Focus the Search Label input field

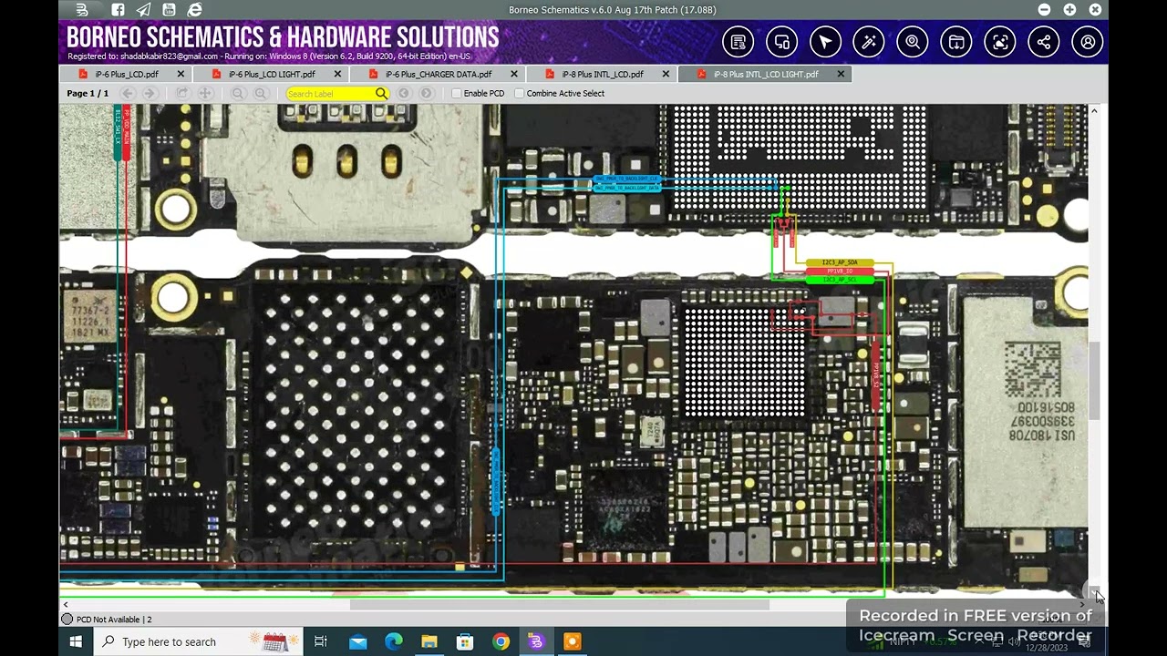click(x=330, y=94)
